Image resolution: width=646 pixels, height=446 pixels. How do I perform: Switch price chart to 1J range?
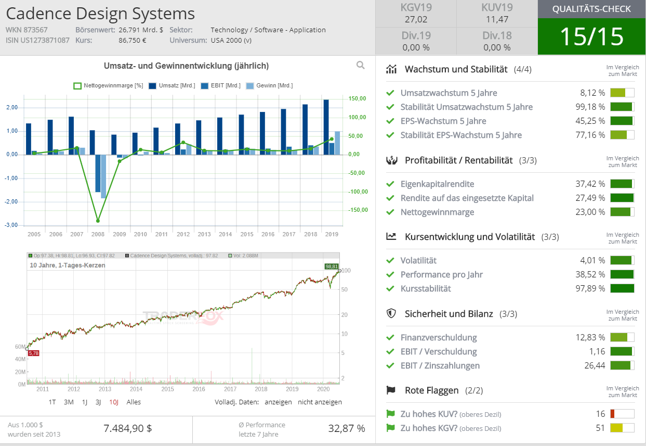(x=84, y=402)
